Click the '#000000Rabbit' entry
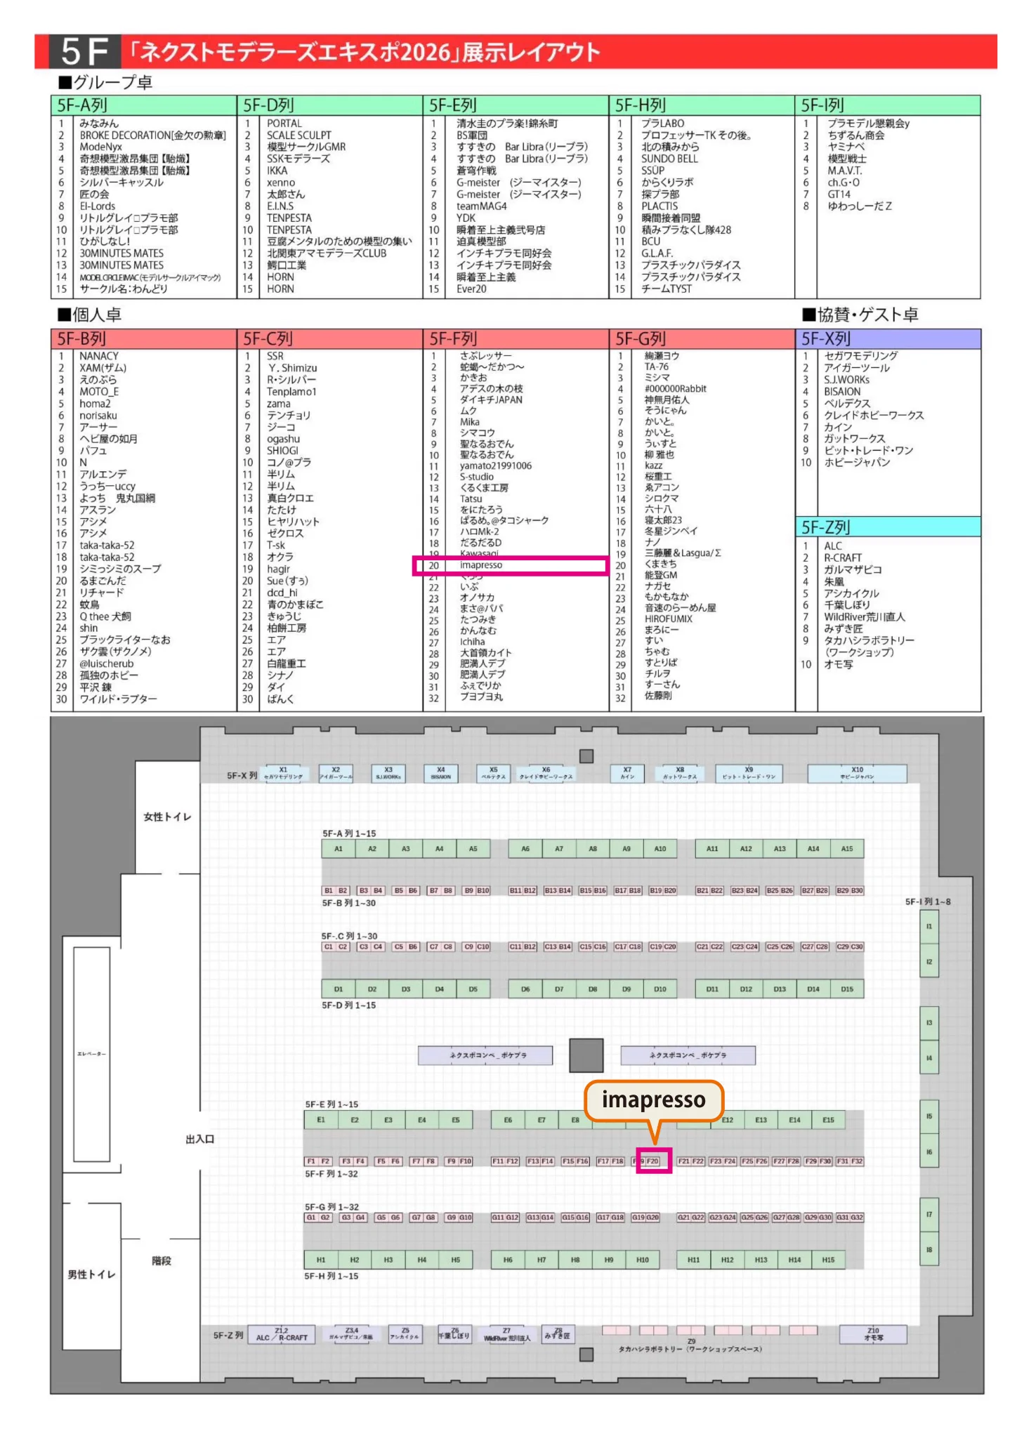 [x=676, y=388]
